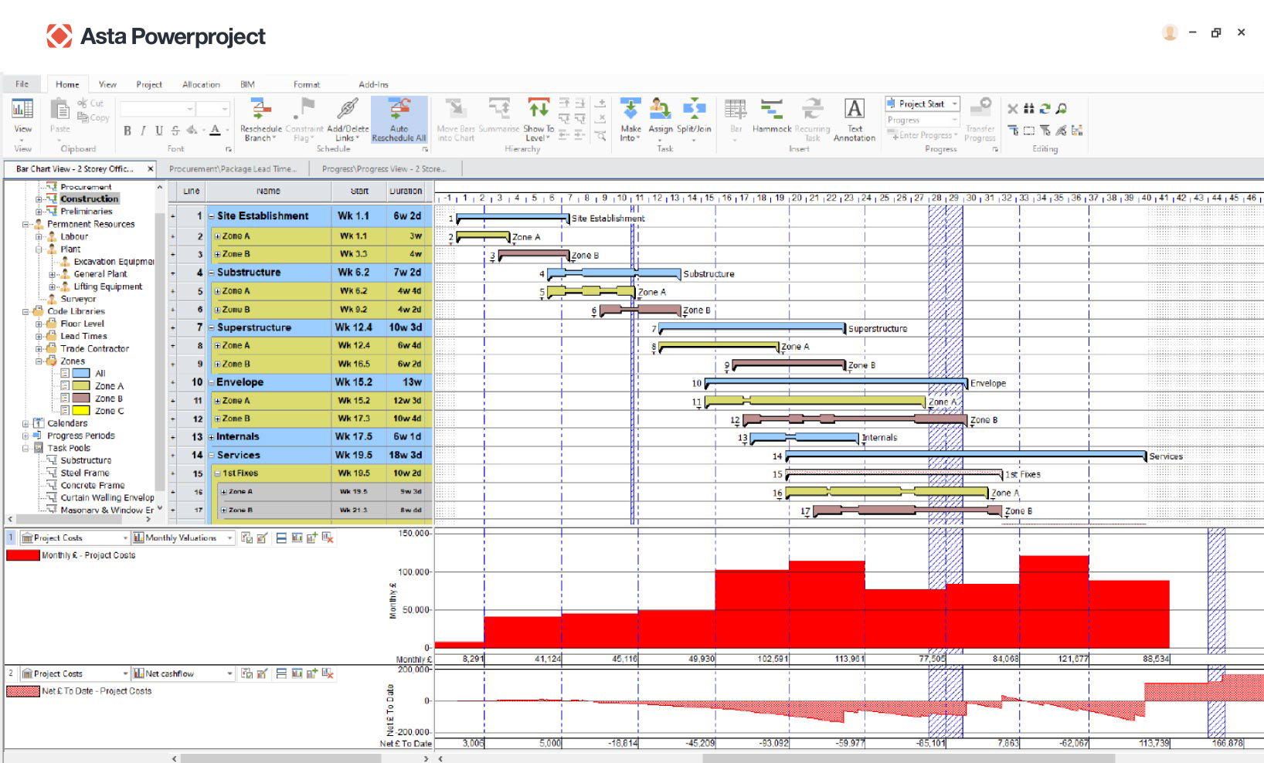Click the Start column header
1264x763 pixels.
coord(359,192)
